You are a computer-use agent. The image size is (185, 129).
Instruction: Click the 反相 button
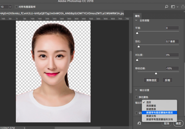tap(167, 80)
